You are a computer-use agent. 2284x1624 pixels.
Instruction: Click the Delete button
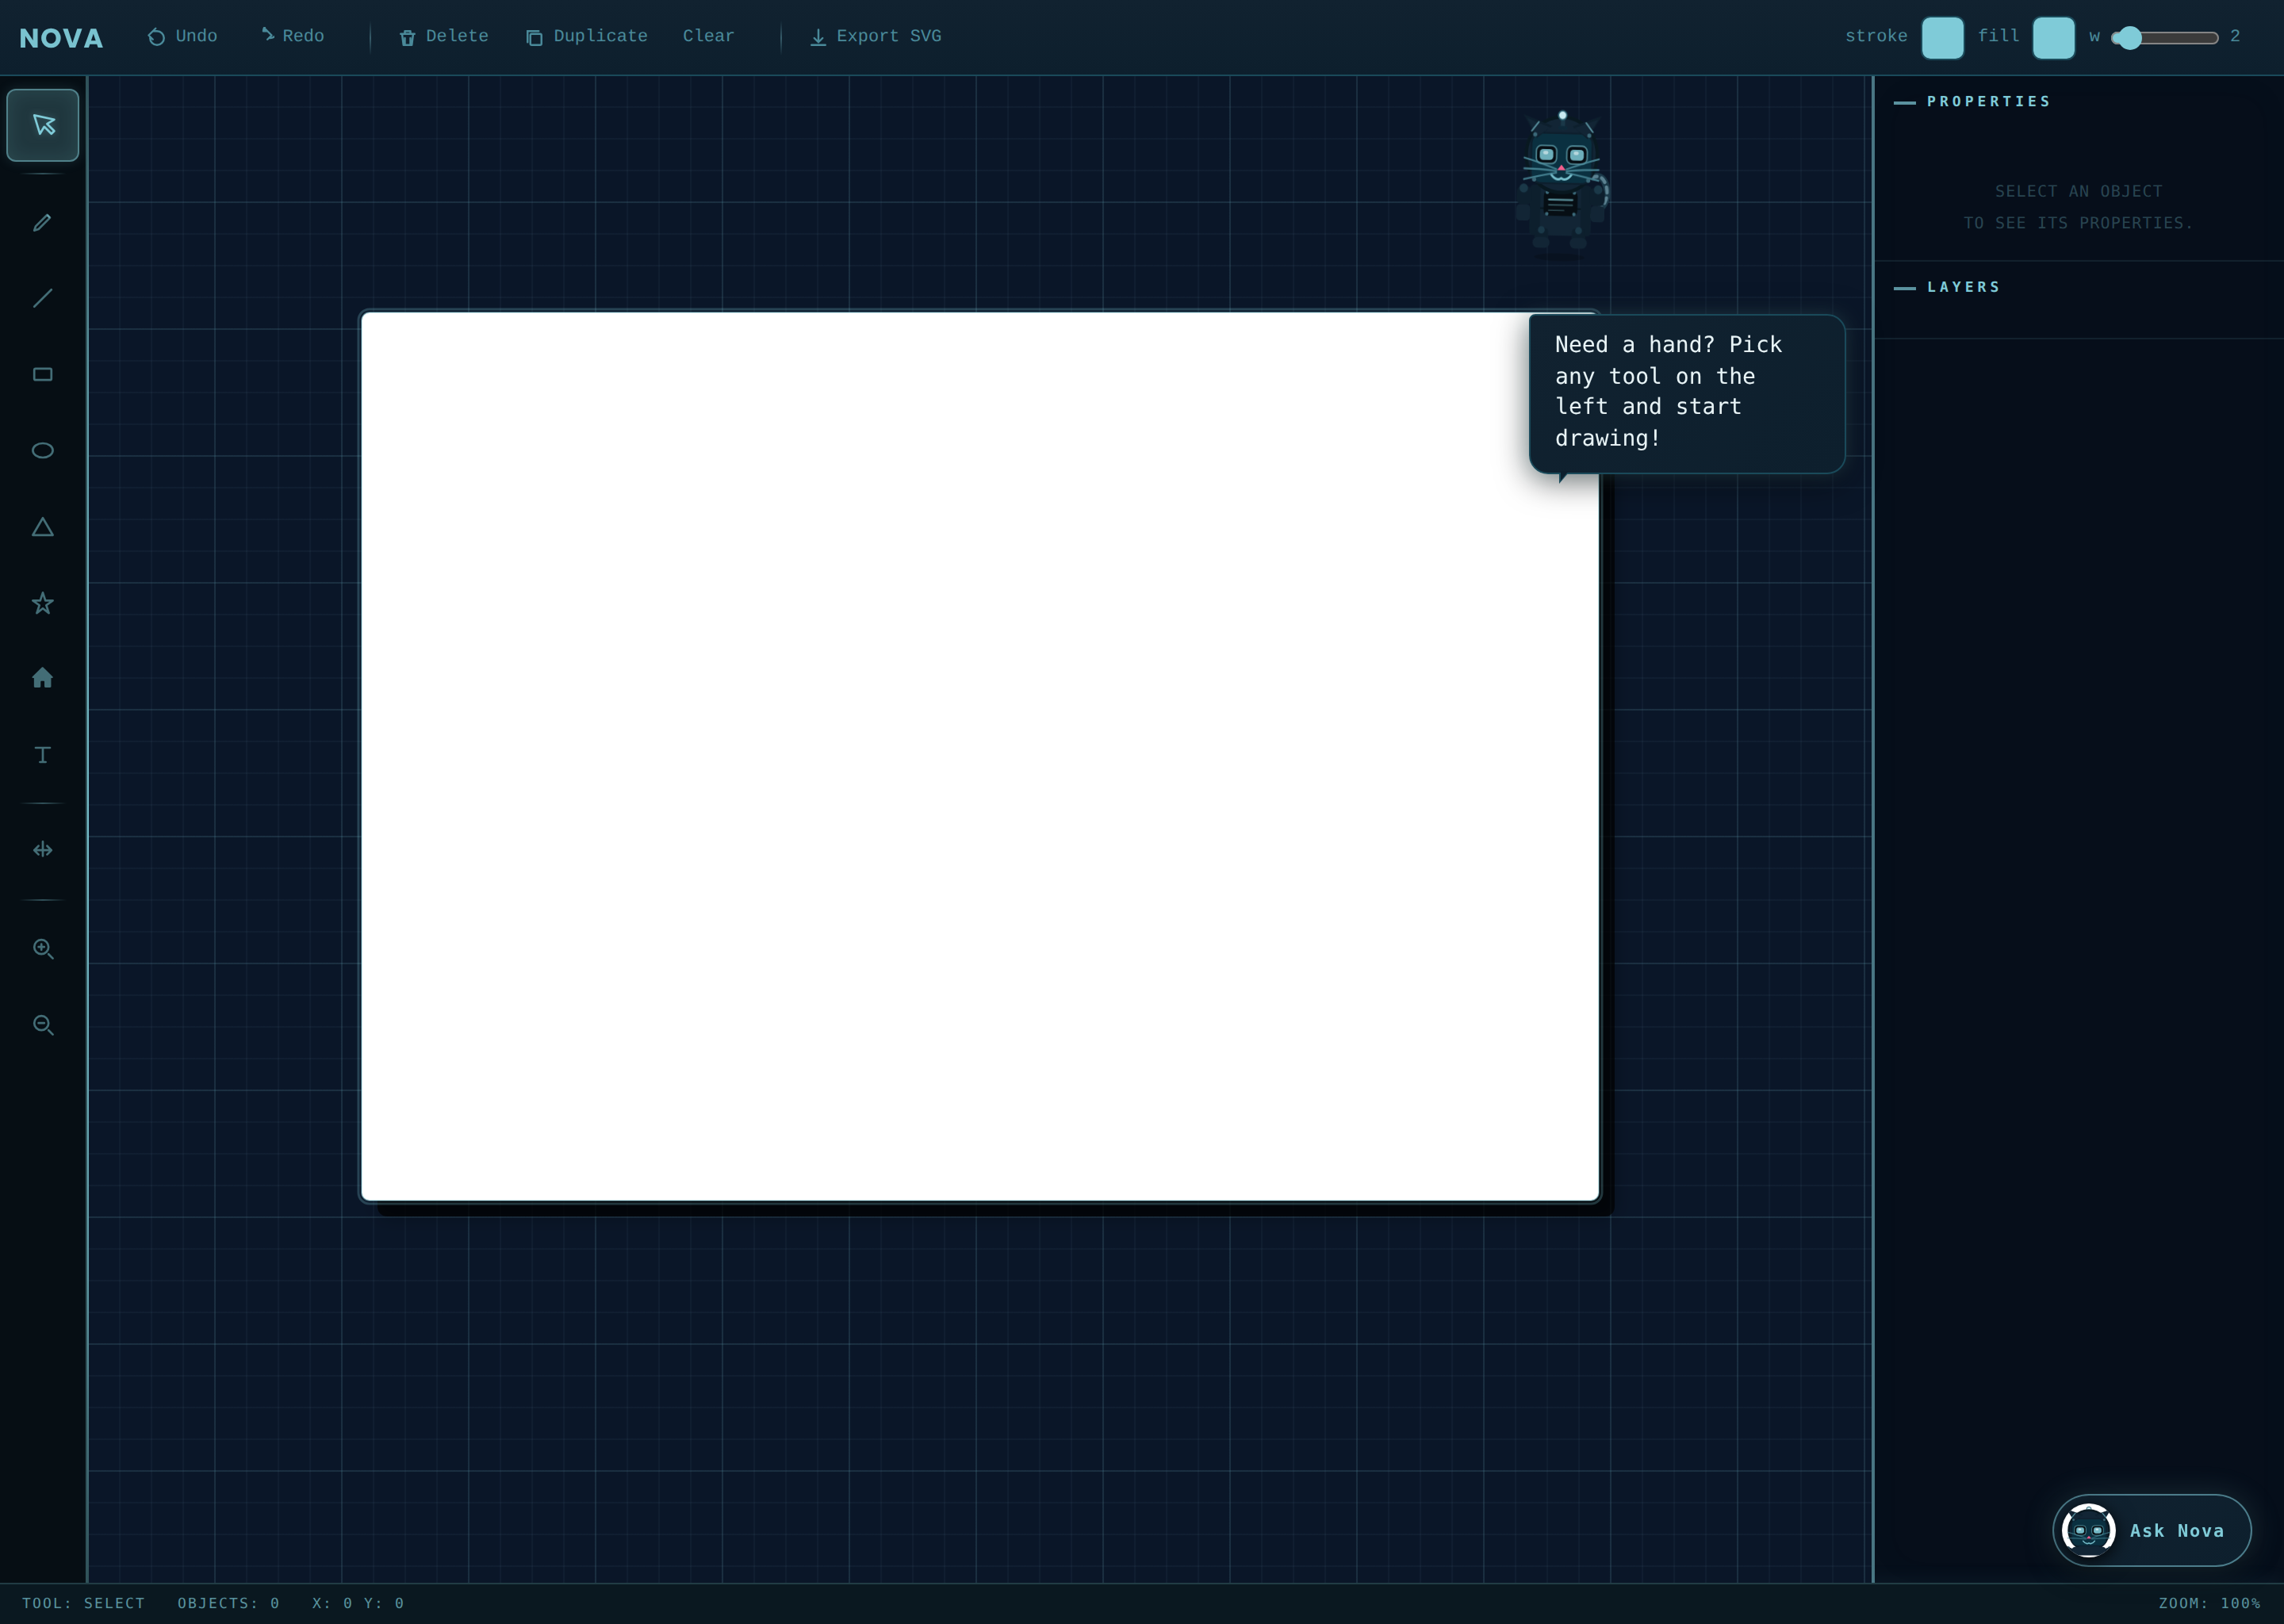[444, 37]
